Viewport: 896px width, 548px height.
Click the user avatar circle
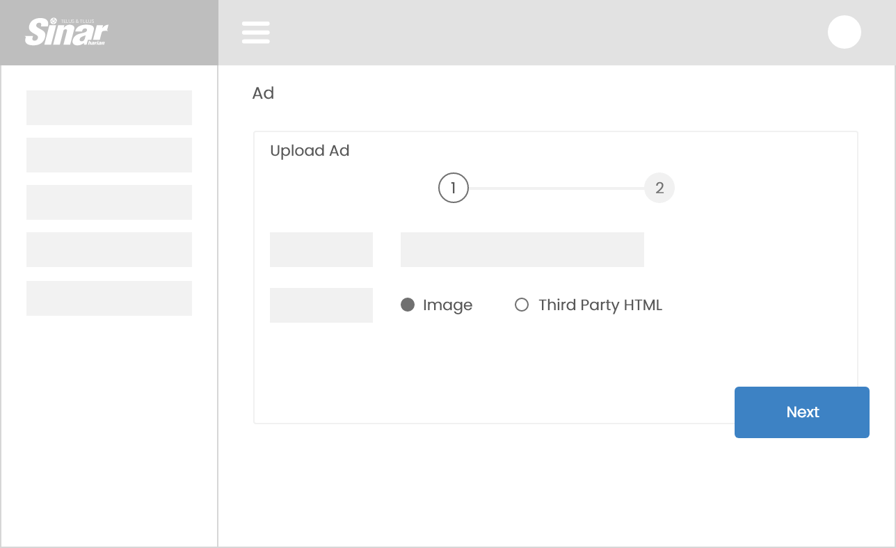[x=844, y=32]
